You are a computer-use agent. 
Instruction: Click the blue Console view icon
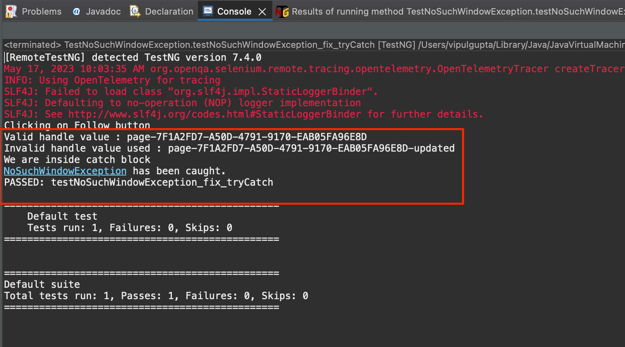pos(209,11)
